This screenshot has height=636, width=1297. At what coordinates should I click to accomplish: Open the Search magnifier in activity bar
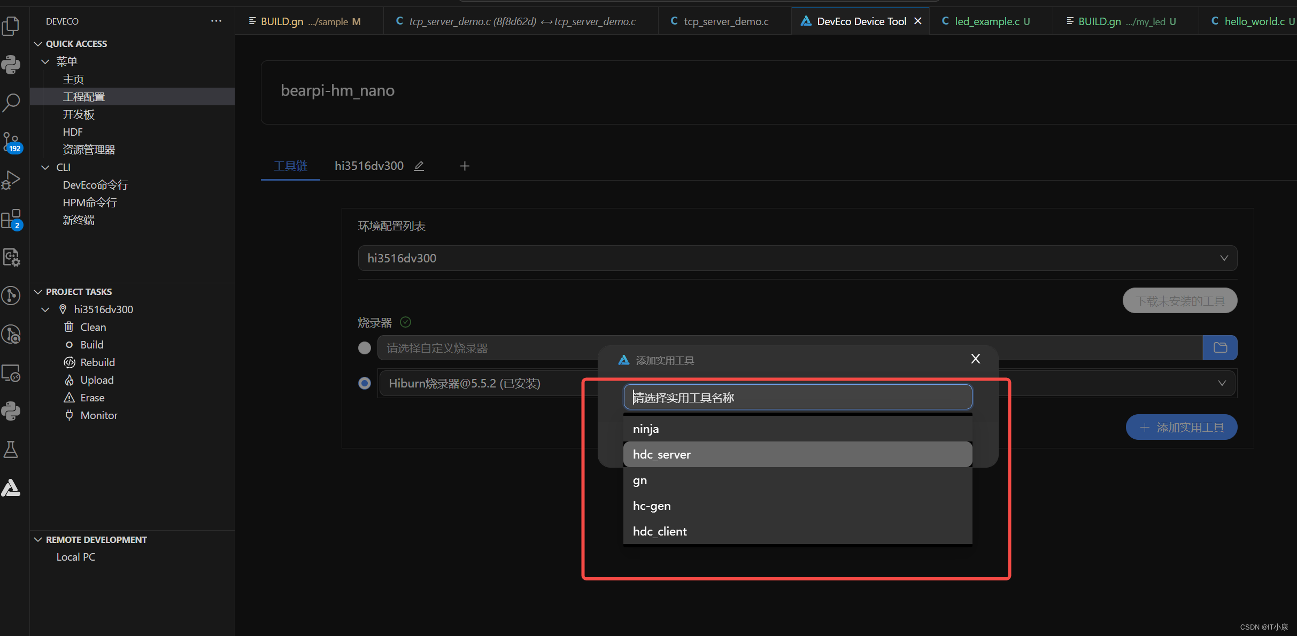(11, 102)
